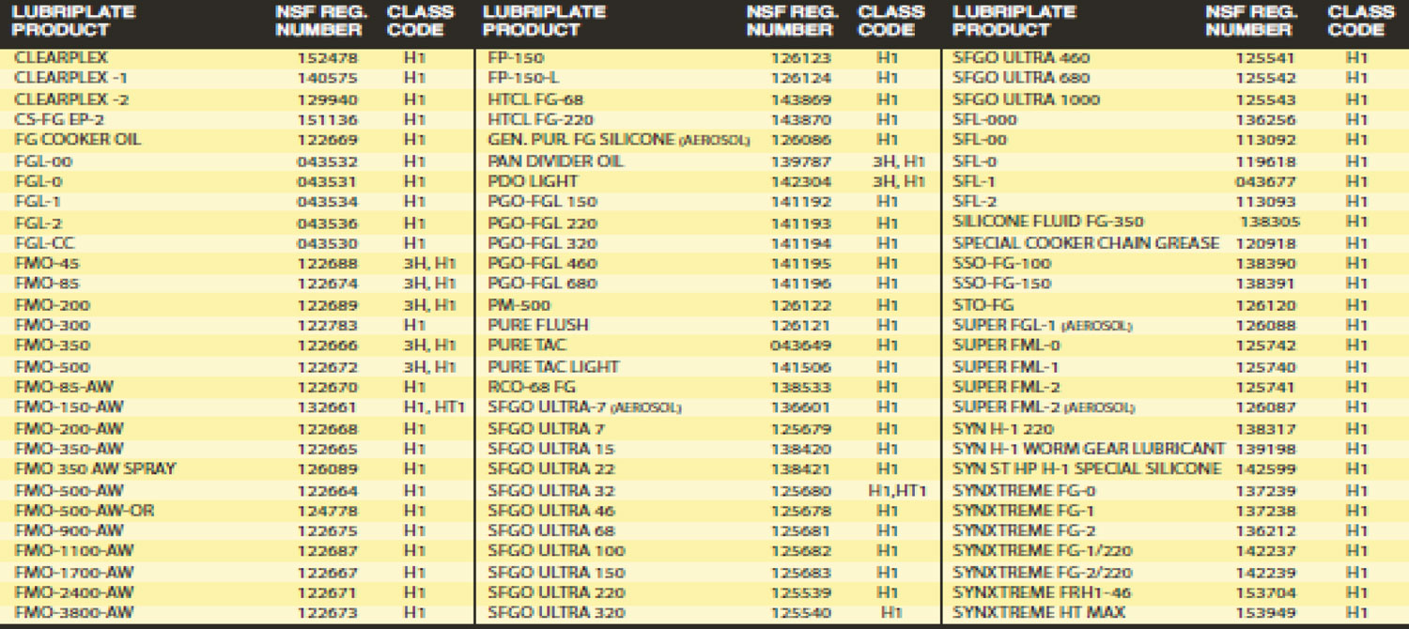The height and width of the screenshot is (629, 1409).
Task: Click the SFGO ULTRA 460 product name
Action: [1021, 58]
